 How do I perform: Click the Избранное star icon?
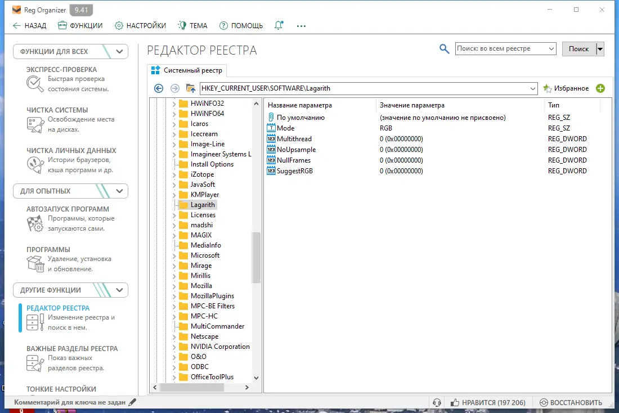pyautogui.click(x=548, y=88)
